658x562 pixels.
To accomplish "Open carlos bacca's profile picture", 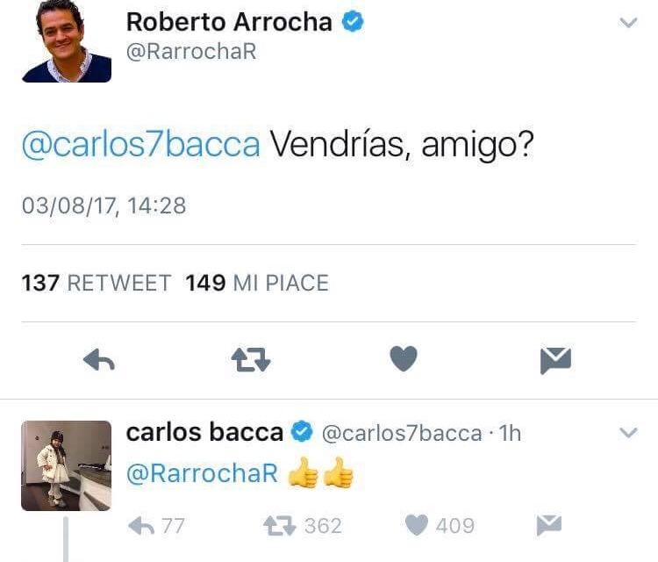I will (x=67, y=465).
